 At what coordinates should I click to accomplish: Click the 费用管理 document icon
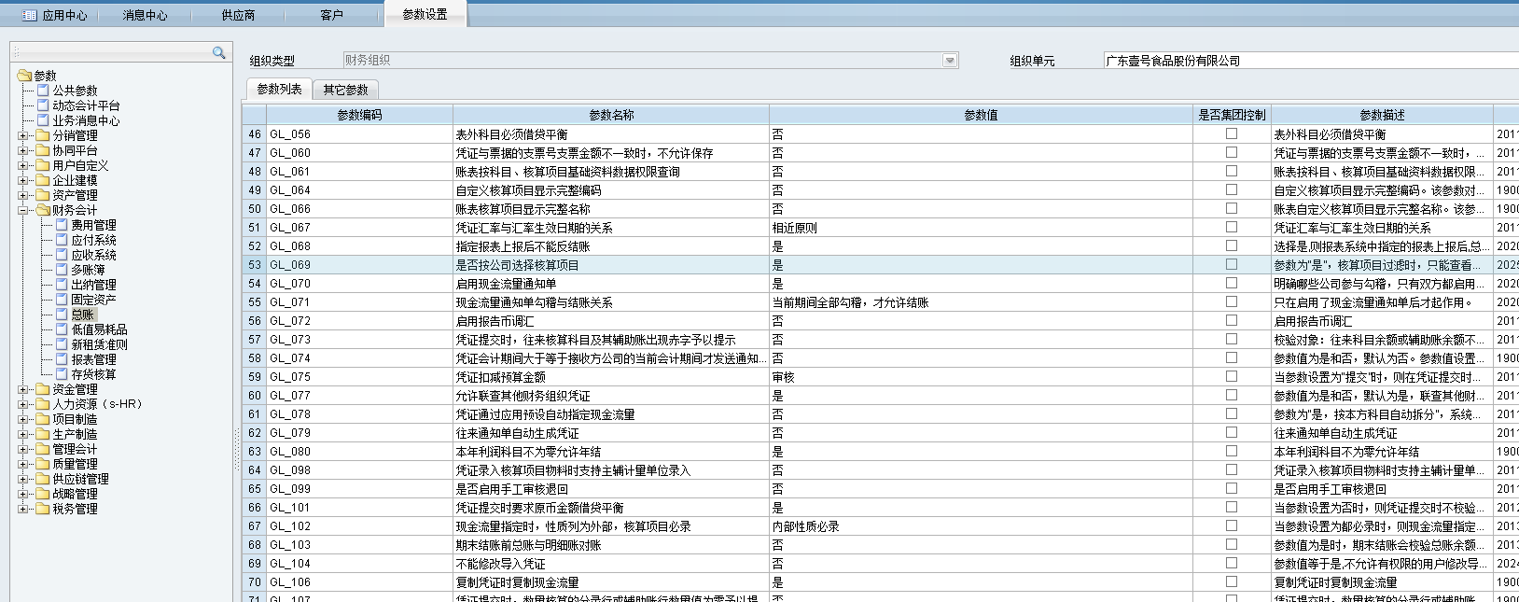(x=62, y=225)
